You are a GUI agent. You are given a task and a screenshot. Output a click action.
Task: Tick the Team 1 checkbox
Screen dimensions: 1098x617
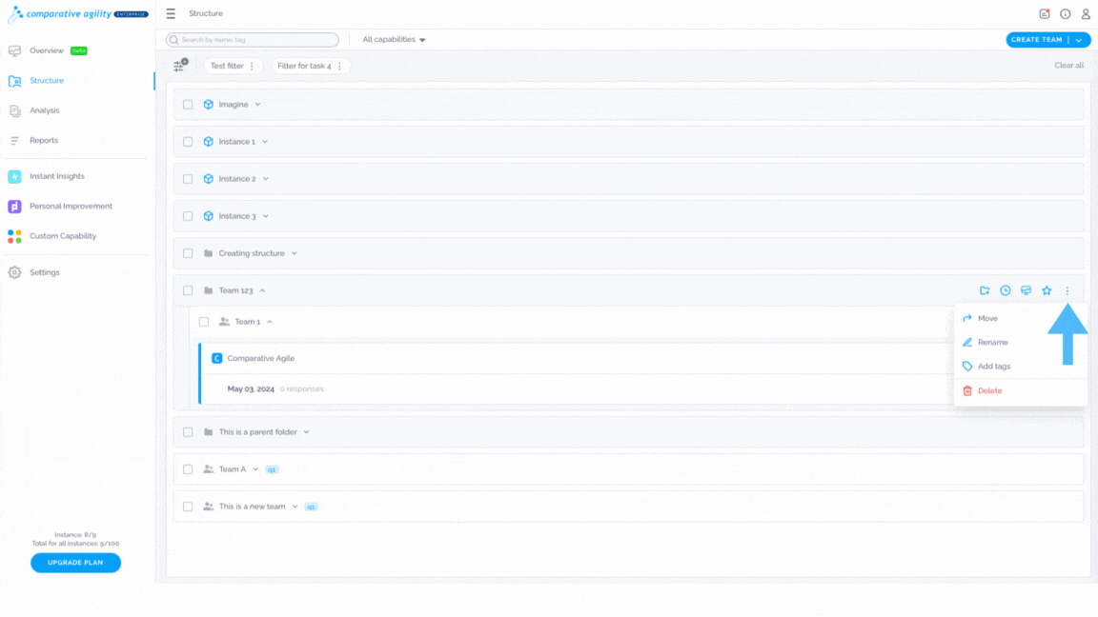tap(204, 322)
